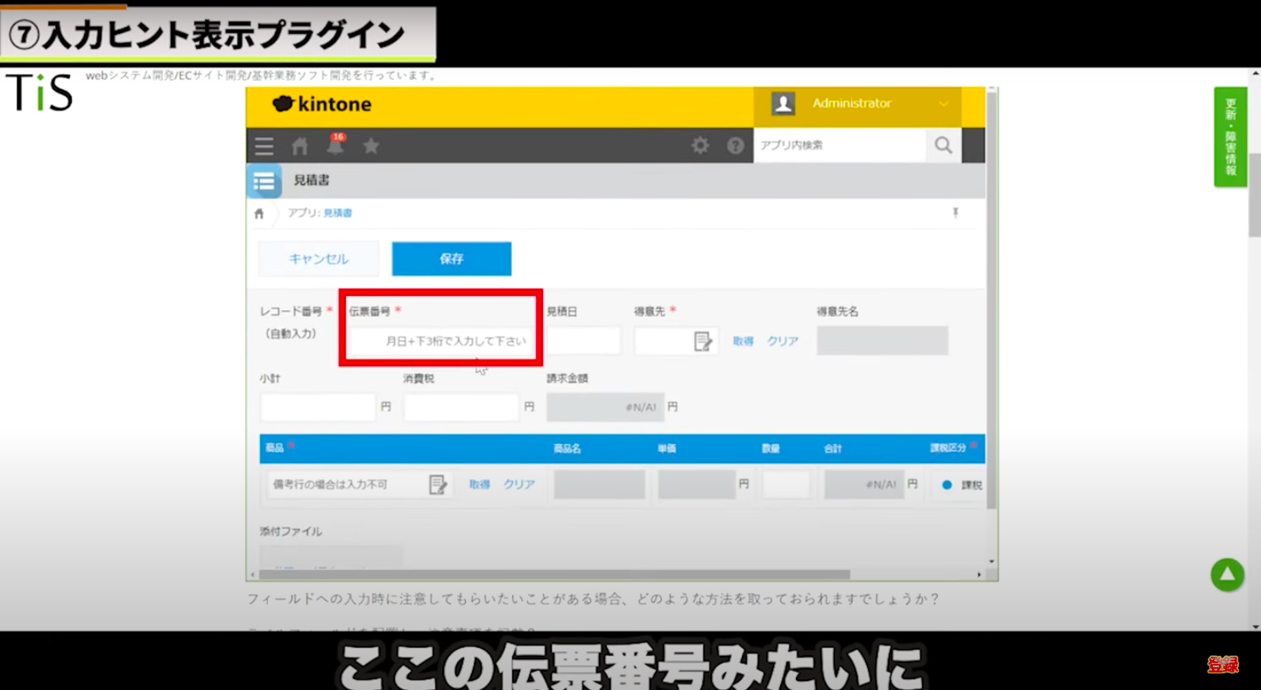Open help question mark icon

click(x=736, y=146)
